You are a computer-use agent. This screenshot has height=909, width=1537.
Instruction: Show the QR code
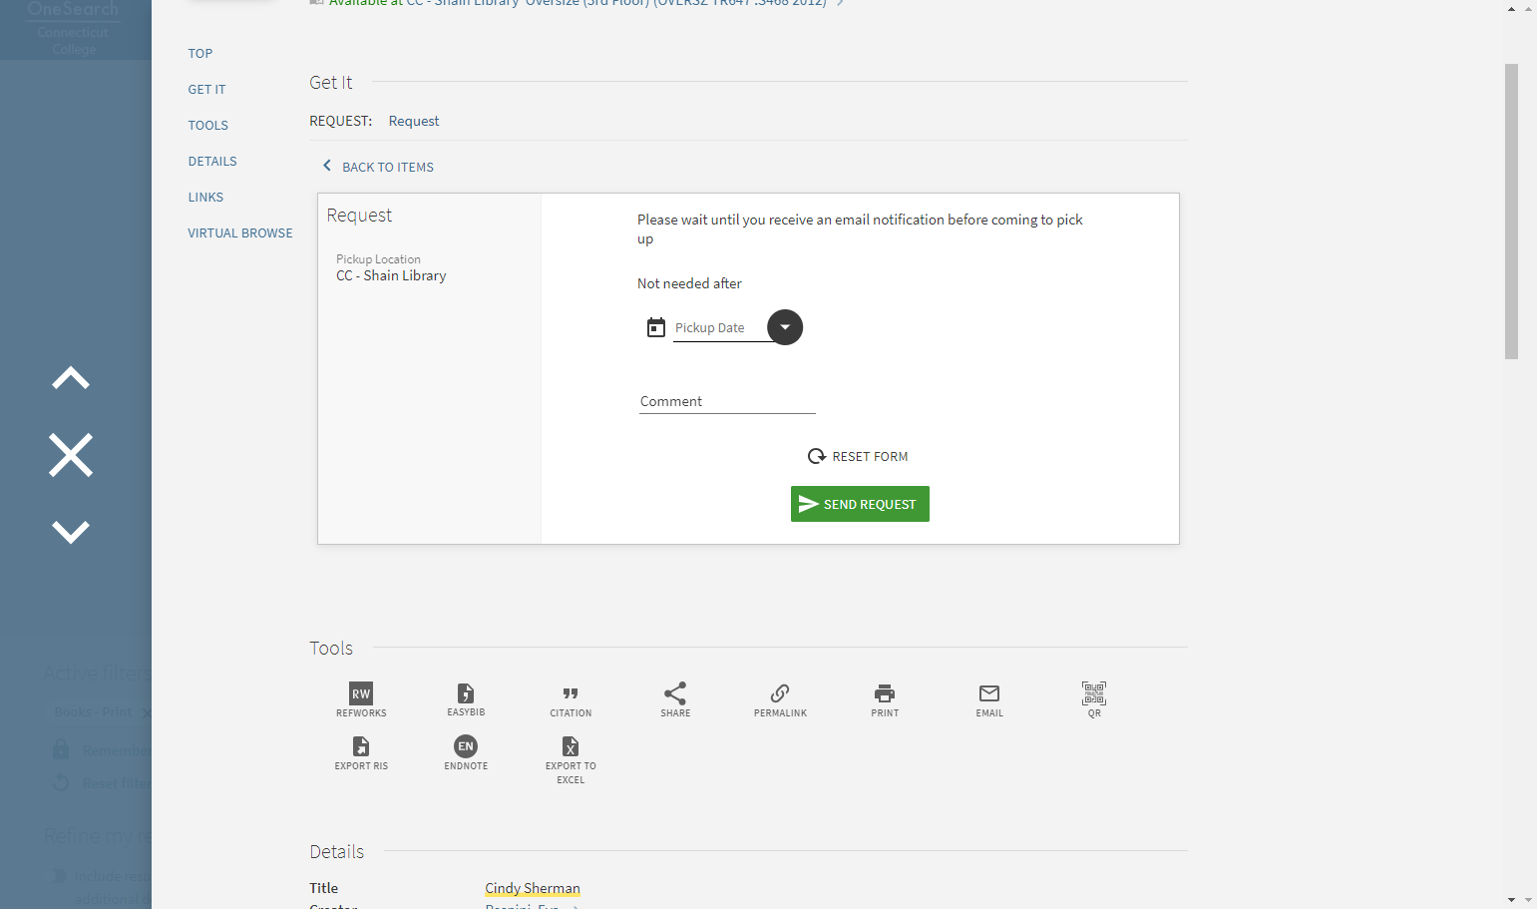1094,699
